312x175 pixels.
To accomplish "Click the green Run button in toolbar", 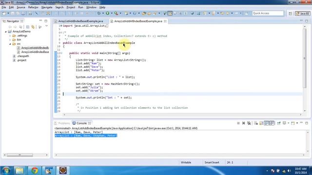I will tap(107, 13).
